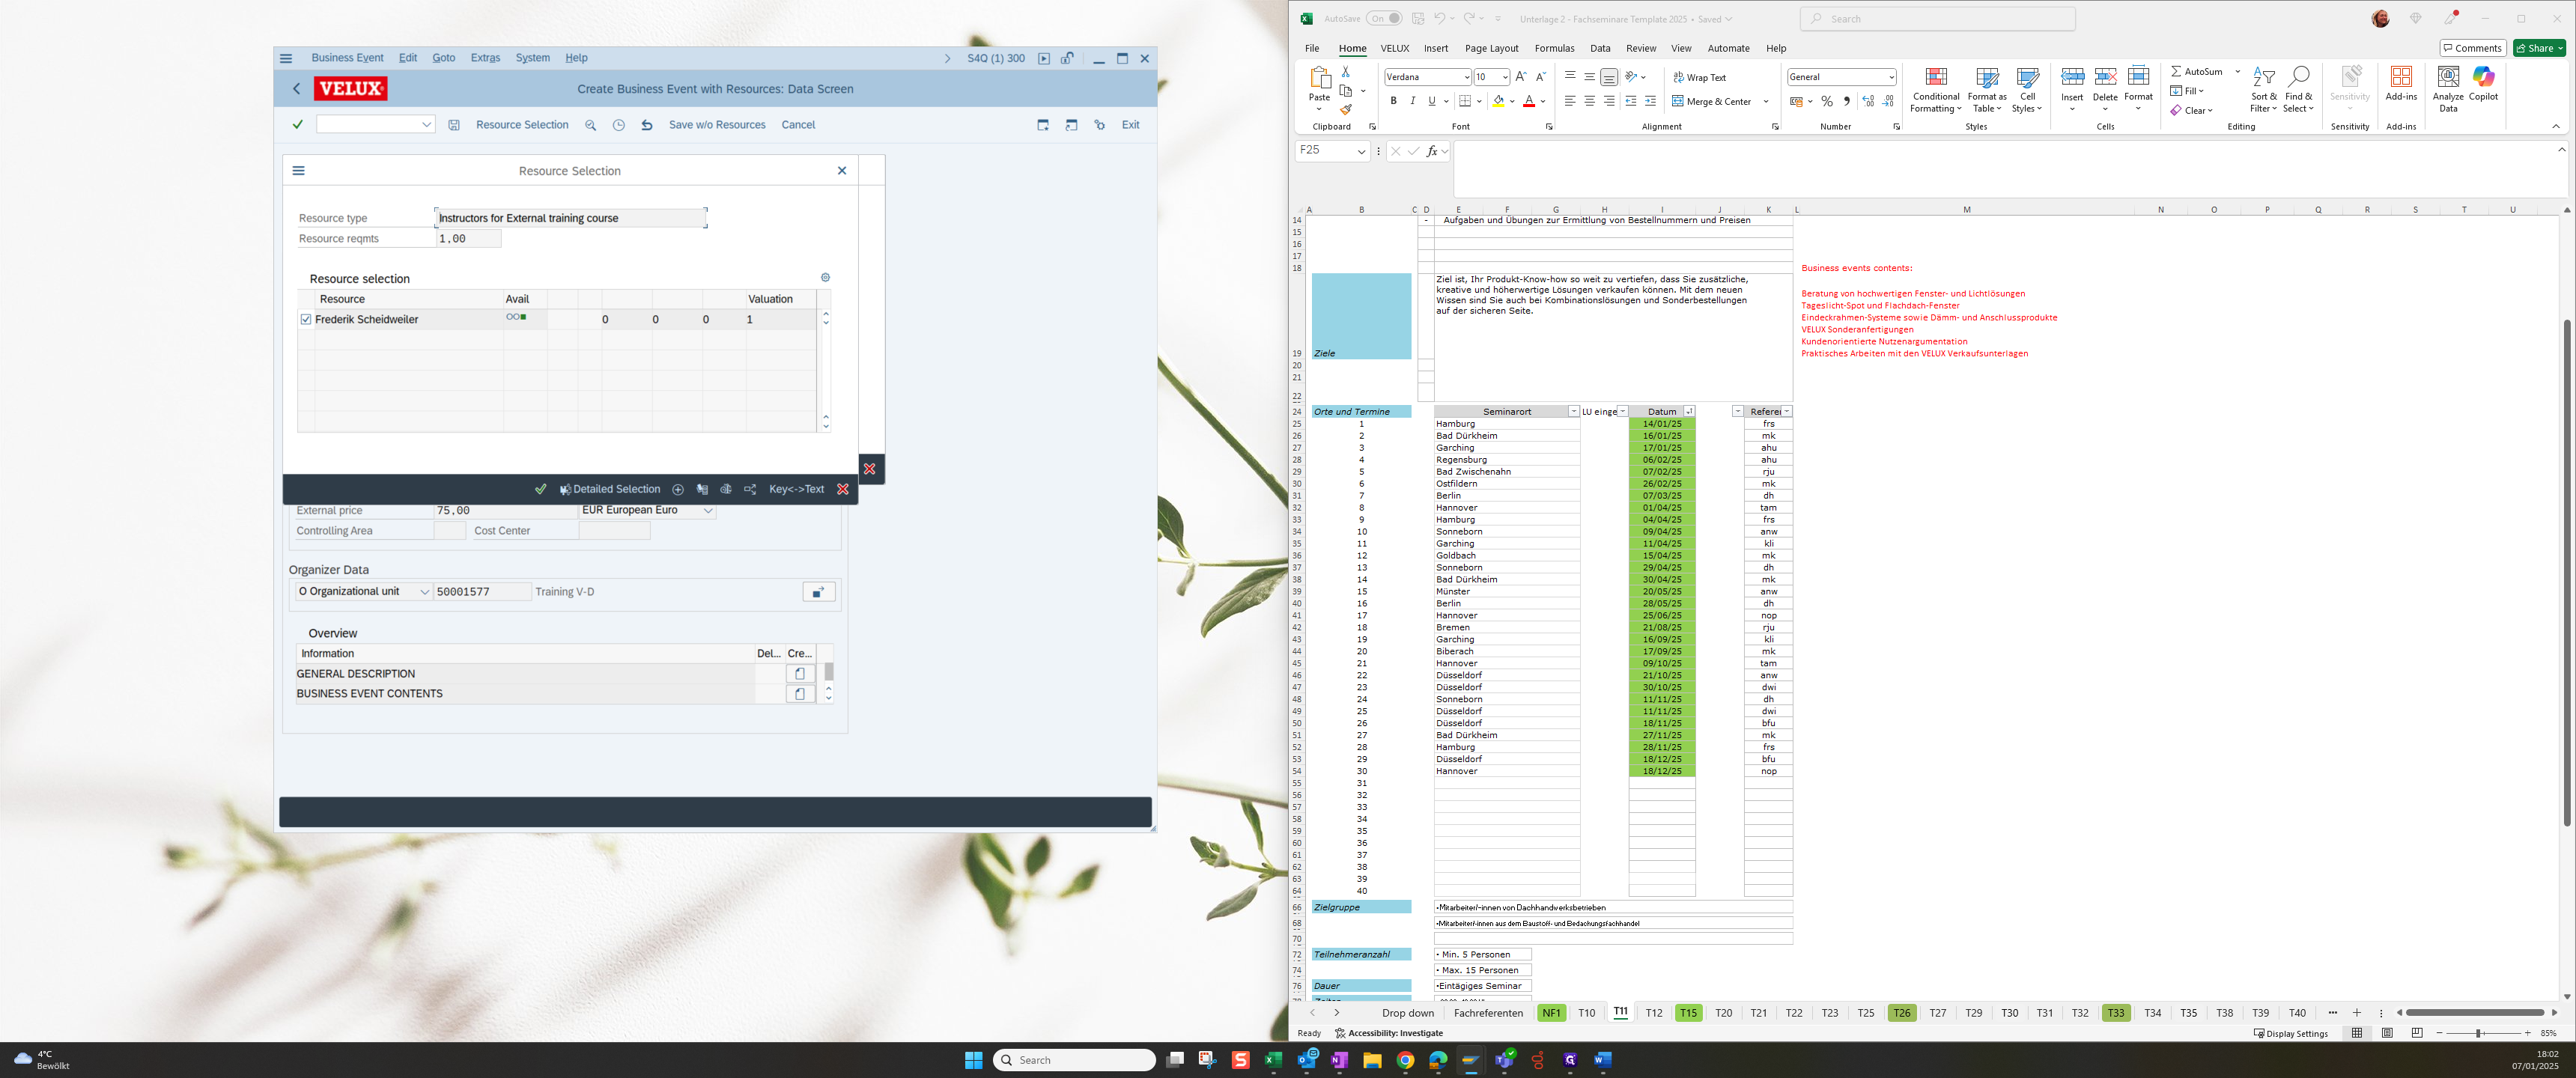
Task: Click the Excel zoom slider handle
Action: [x=2478, y=1033]
